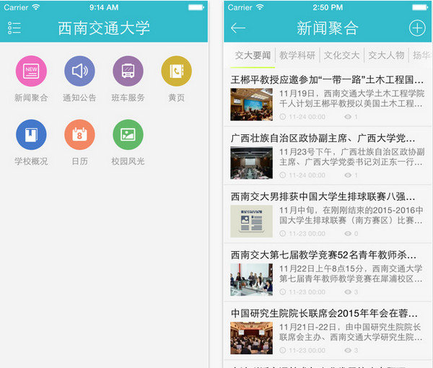
Task: Switch to the 交大人物 tab
Action: pyautogui.click(x=386, y=56)
